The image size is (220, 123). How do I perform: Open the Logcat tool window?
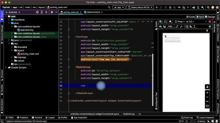pyautogui.click(x=50, y=118)
